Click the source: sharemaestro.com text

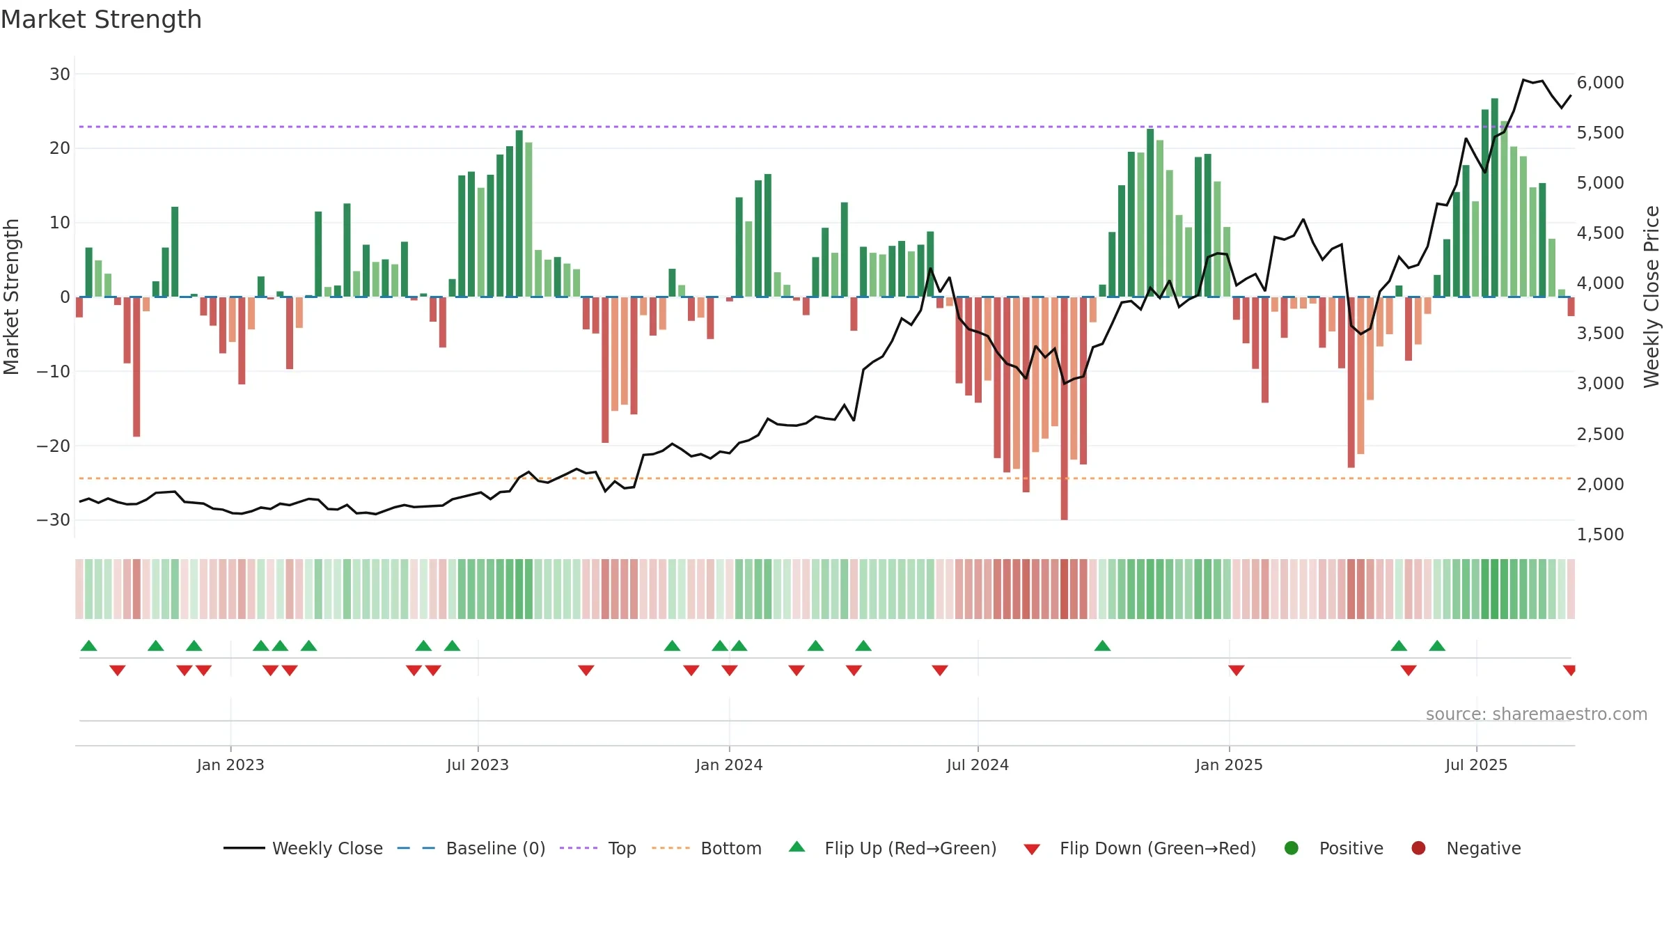pos(1537,714)
